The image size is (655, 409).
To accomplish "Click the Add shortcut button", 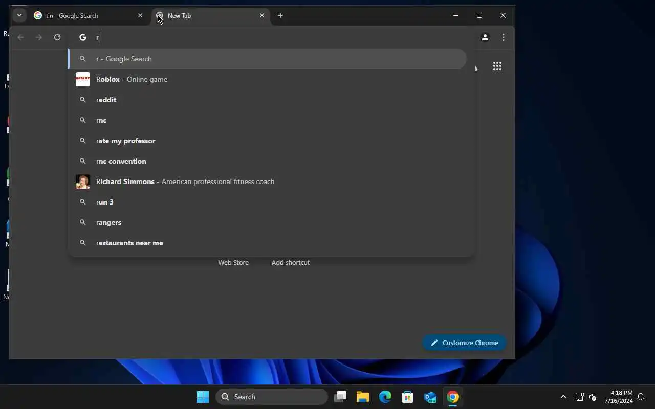I will coord(291,262).
